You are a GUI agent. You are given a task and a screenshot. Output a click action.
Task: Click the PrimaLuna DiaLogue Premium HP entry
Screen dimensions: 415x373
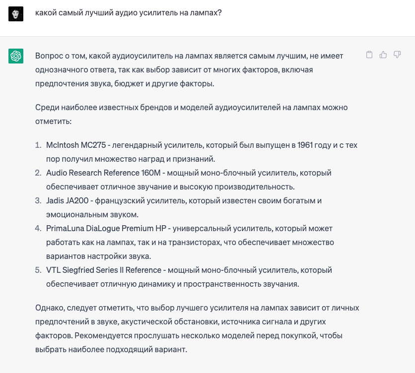tap(106, 229)
